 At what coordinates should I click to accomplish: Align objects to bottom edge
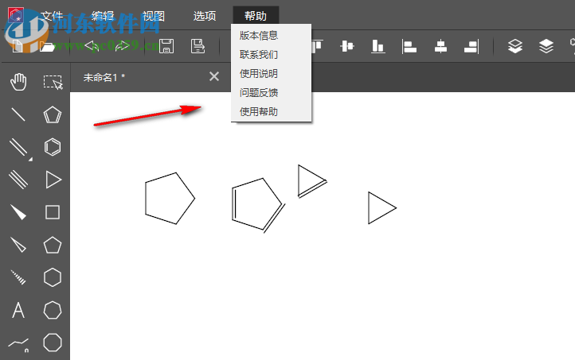pyautogui.click(x=377, y=46)
